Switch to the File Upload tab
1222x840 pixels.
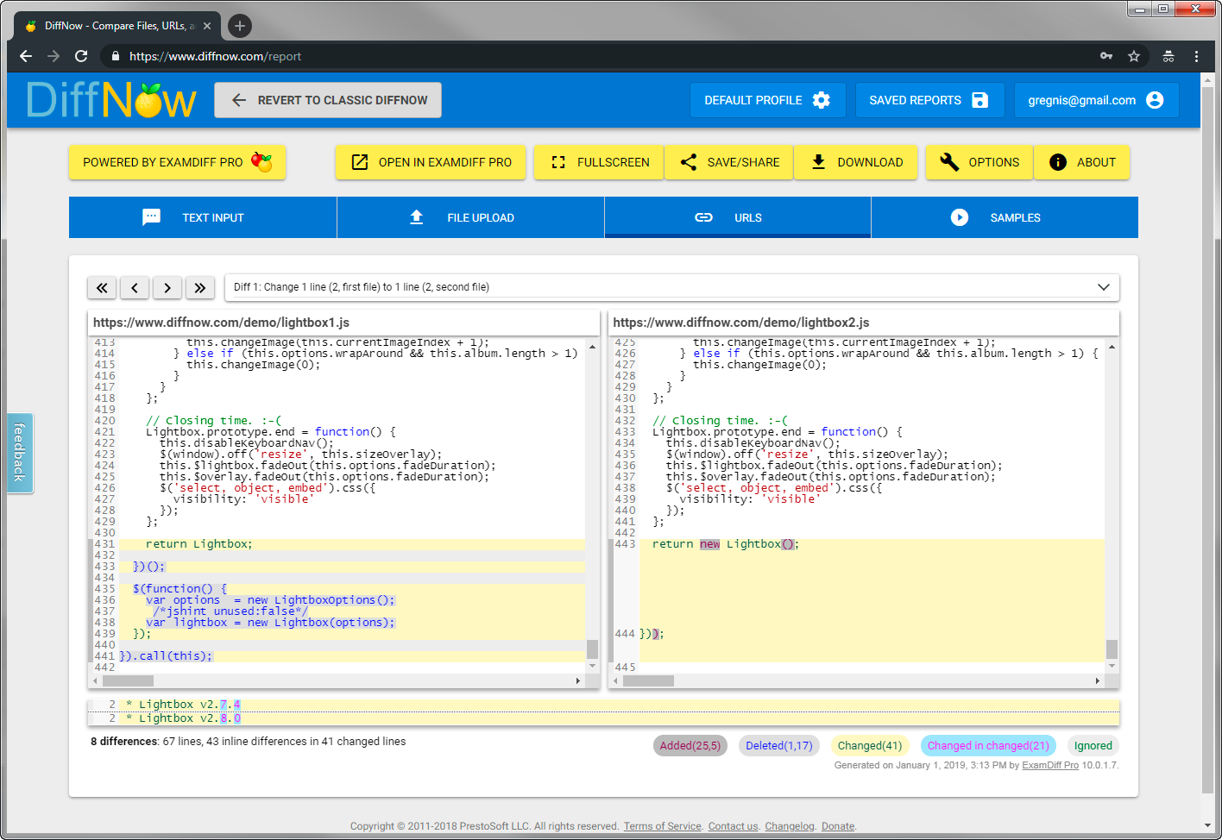click(x=470, y=217)
